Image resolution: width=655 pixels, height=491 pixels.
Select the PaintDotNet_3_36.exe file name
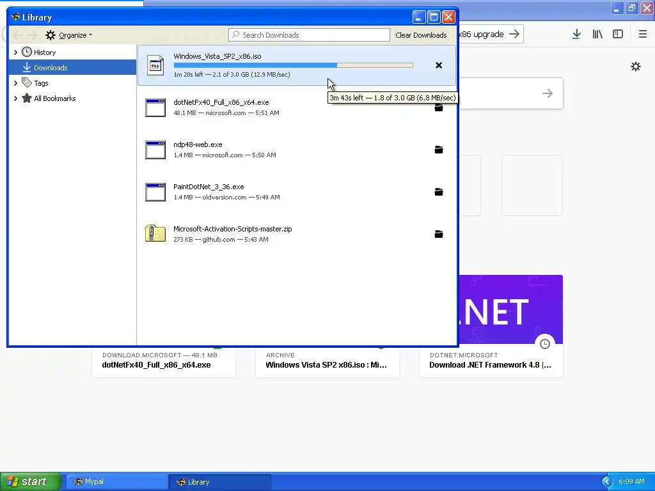pos(209,187)
